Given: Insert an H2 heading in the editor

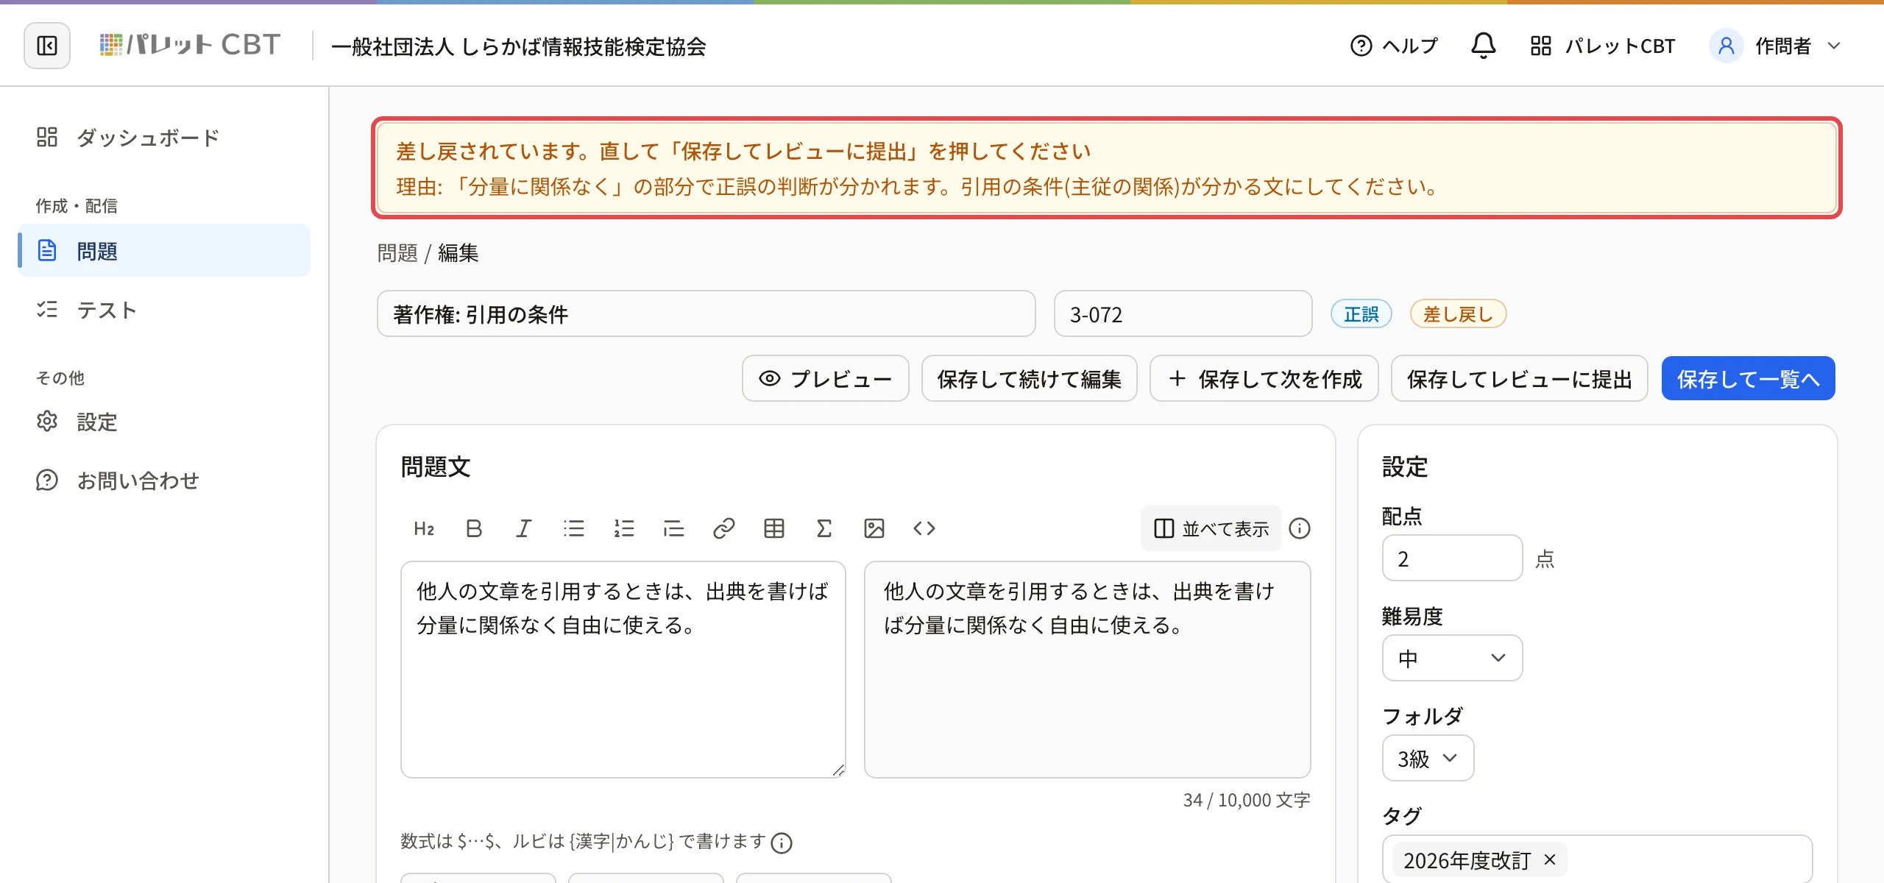Looking at the screenshot, I should click(x=424, y=528).
